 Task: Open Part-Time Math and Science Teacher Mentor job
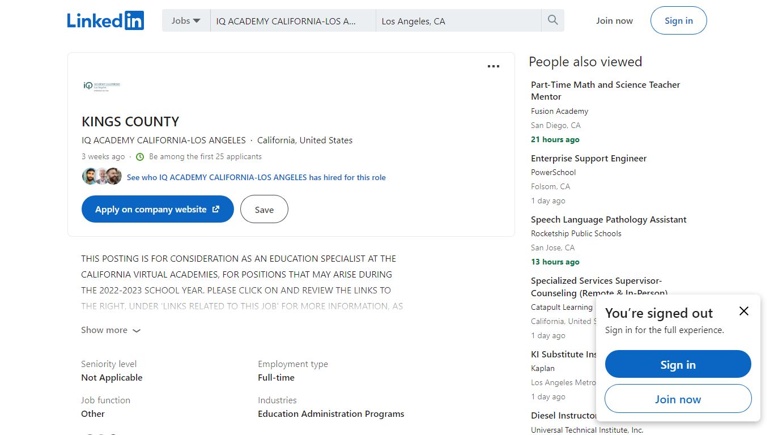[605, 91]
